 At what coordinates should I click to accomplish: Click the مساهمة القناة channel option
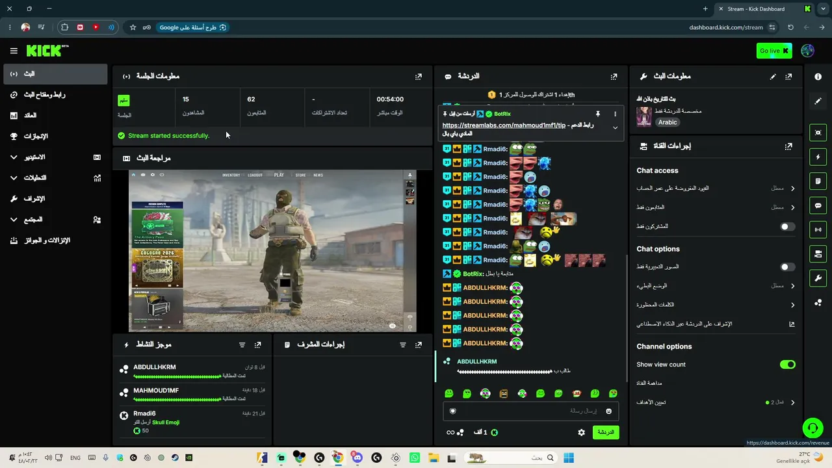(649, 383)
